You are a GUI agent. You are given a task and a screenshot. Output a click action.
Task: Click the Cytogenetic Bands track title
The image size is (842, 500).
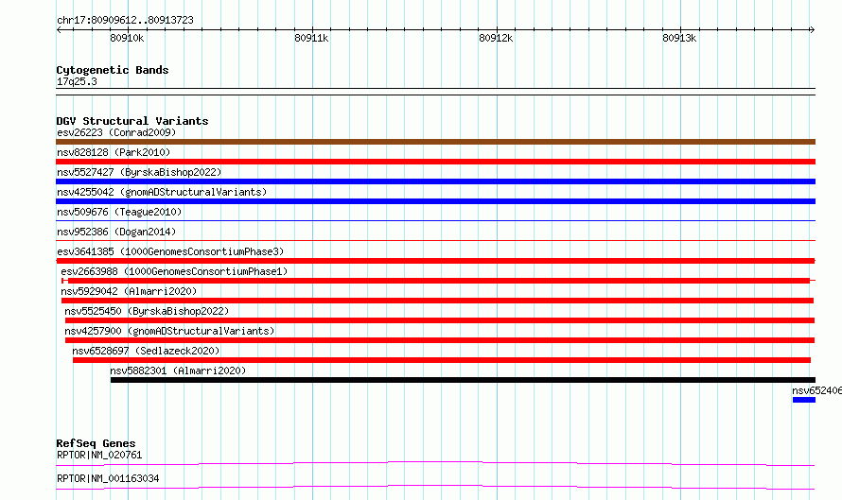click(x=113, y=70)
